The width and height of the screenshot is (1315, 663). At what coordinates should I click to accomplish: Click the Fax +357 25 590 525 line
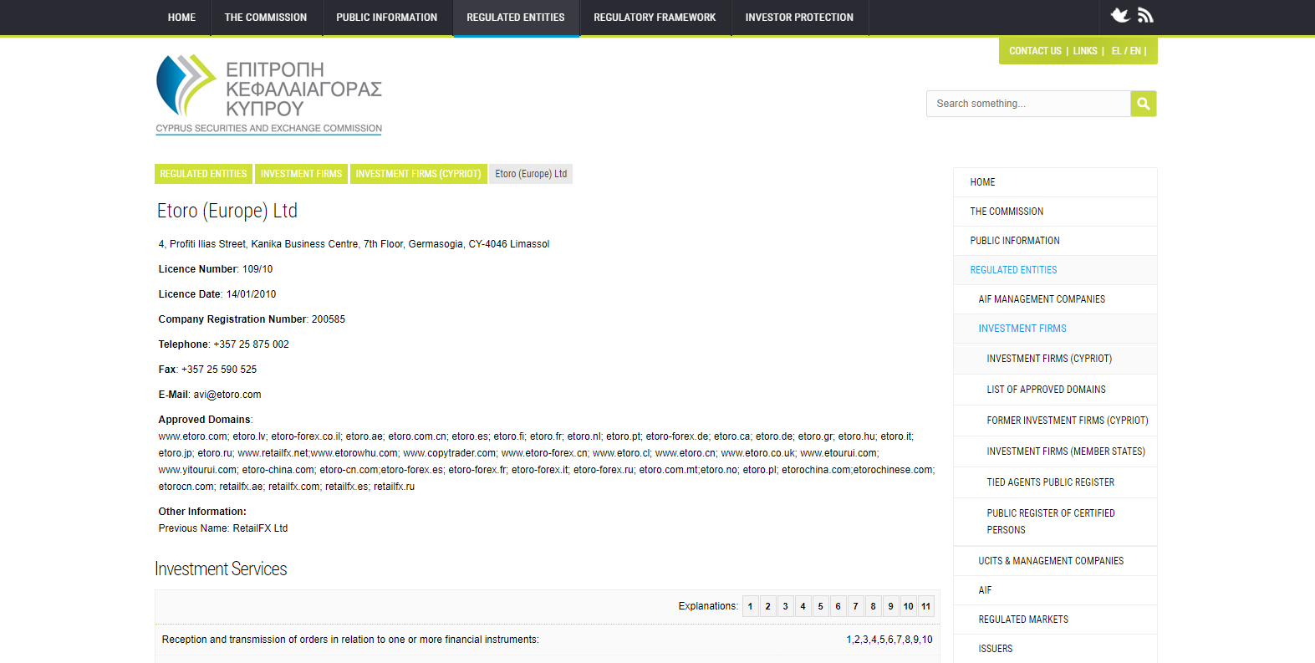[208, 370]
